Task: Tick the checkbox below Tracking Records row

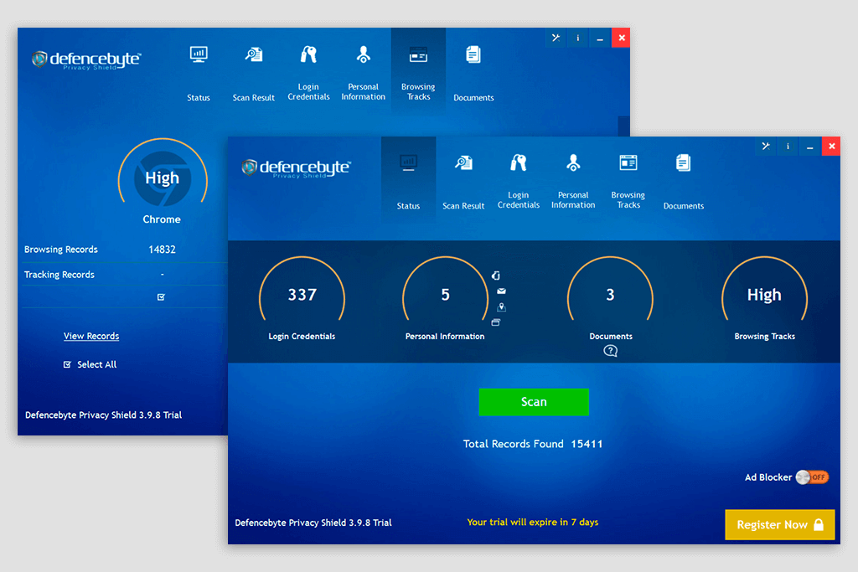Action: tap(161, 297)
